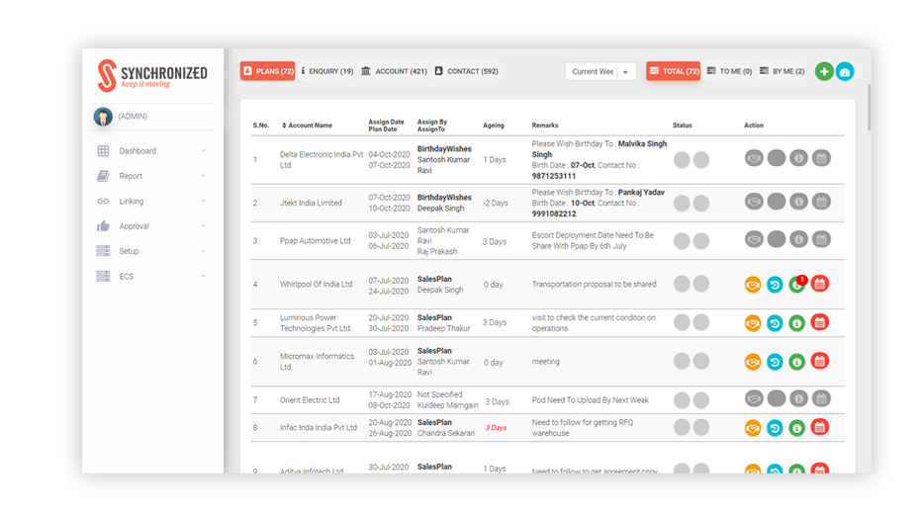The image size is (922, 517).
Task: Click the (ADMIN) user label
Action: pyautogui.click(x=133, y=117)
